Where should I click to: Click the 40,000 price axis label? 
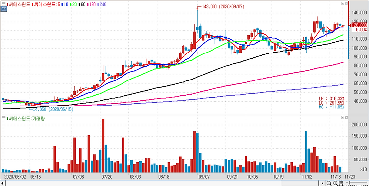360,101
